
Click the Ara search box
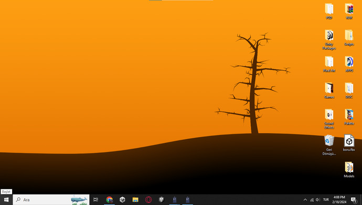click(x=51, y=200)
